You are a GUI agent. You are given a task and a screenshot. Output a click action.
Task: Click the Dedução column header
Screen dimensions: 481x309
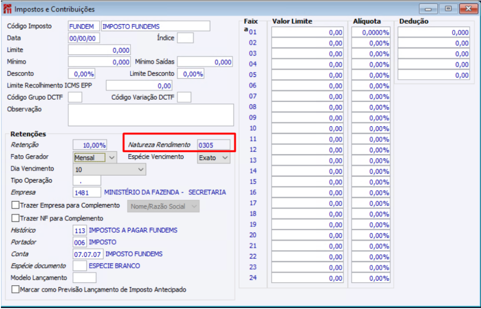point(414,21)
